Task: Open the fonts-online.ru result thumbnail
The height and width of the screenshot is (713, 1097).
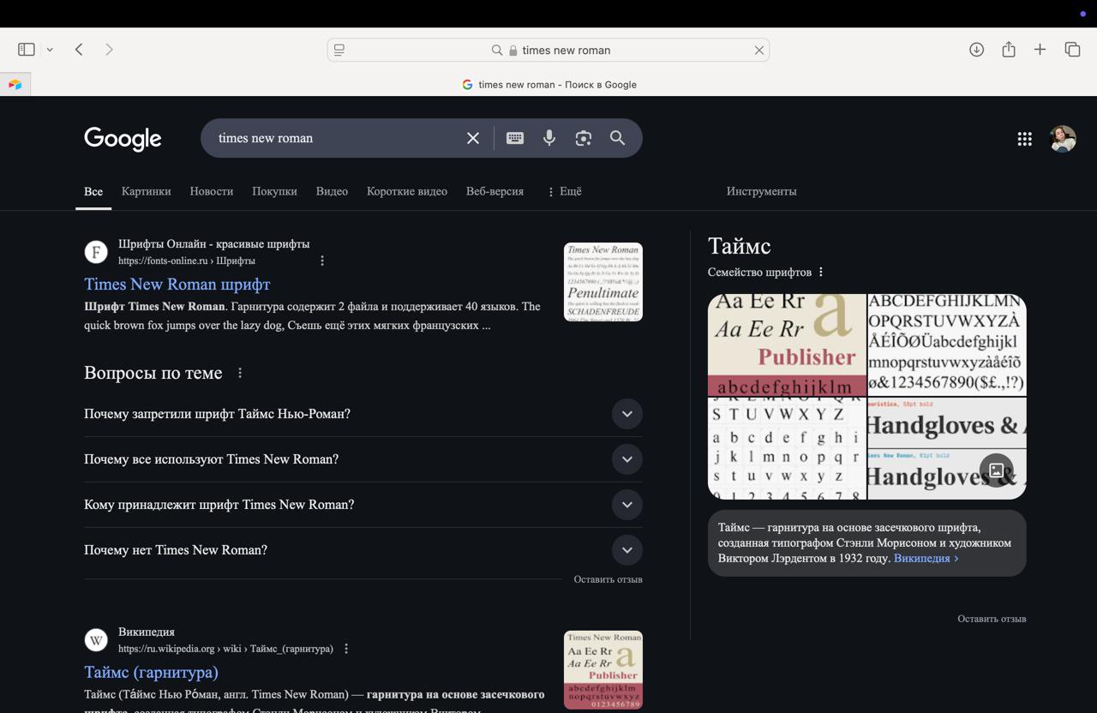Action: (603, 282)
